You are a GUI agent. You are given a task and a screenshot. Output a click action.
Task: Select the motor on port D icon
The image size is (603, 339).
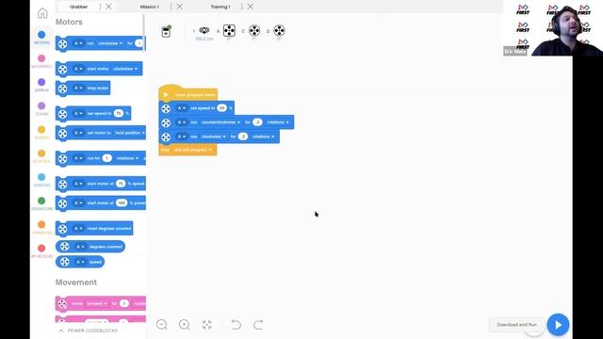click(279, 30)
